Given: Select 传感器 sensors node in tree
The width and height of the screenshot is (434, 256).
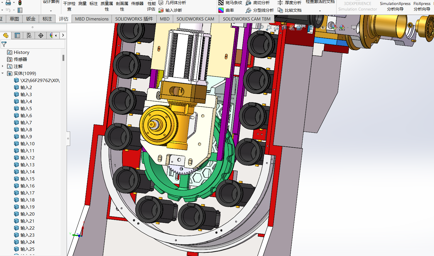Looking at the screenshot, I should tap(17, 59).
